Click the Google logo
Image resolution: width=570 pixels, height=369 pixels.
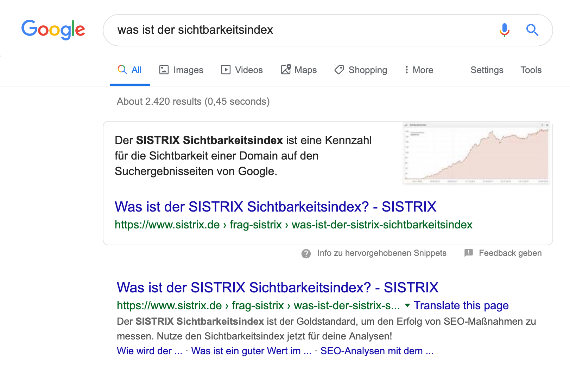[x=53, y=30]
